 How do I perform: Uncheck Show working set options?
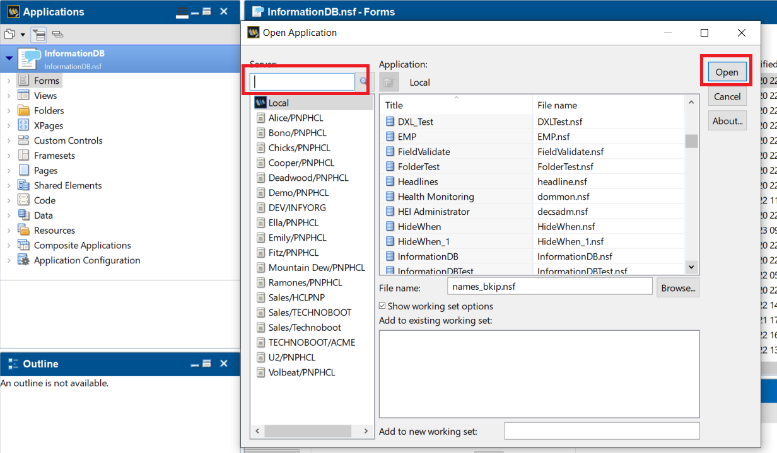pyautogui.click(x=382, y=306)
